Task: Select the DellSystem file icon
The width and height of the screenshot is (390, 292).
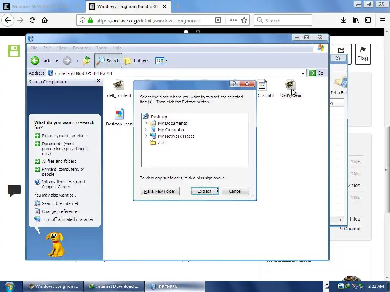Action: (290, 85)
